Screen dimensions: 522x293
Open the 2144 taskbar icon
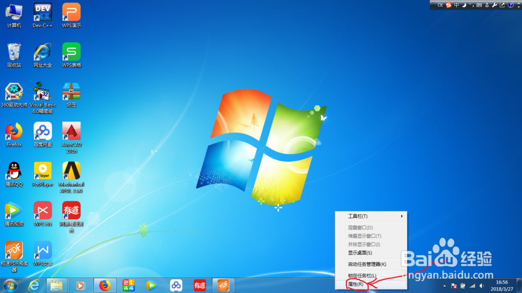(x=128, y=285)
